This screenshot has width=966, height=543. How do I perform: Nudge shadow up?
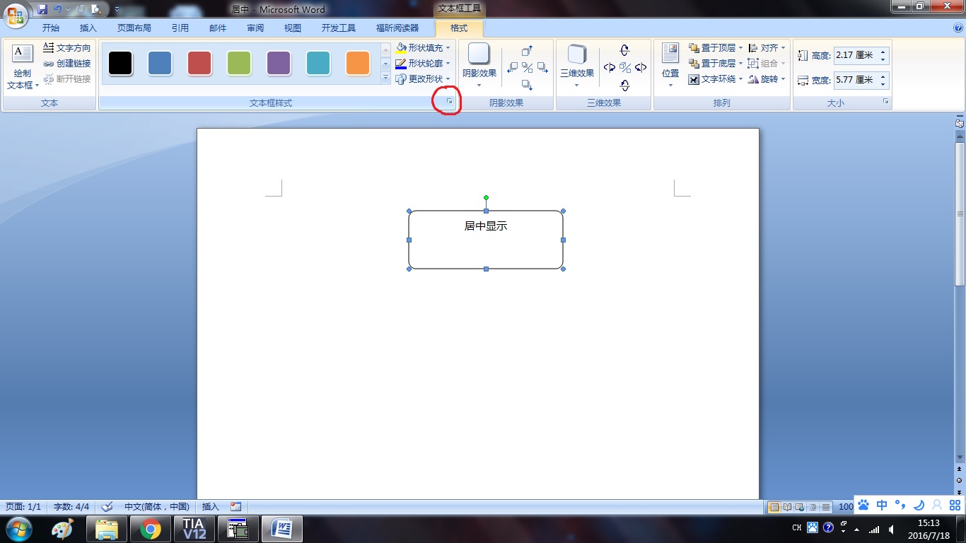tap(527, 51)
